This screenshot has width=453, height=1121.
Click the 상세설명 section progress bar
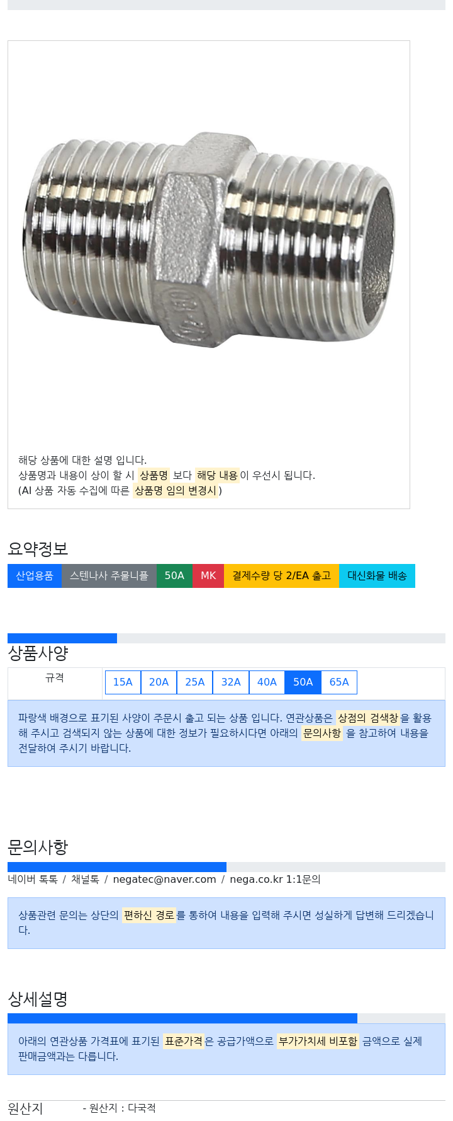tap(182, 1018)
